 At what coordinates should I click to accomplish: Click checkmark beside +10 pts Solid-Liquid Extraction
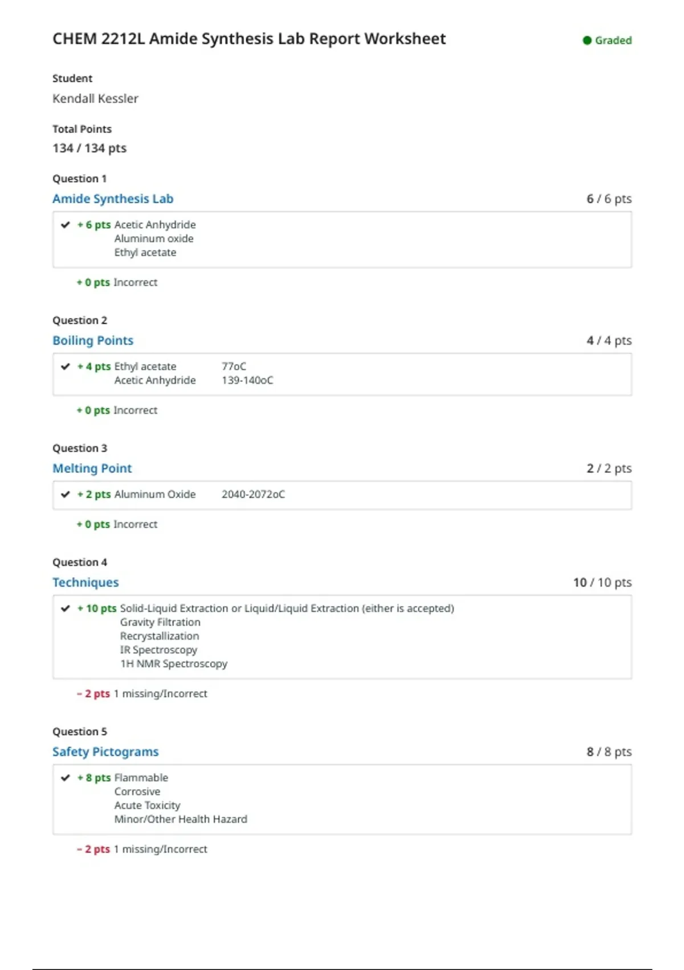pyautogui.click(x=66, y=608)
